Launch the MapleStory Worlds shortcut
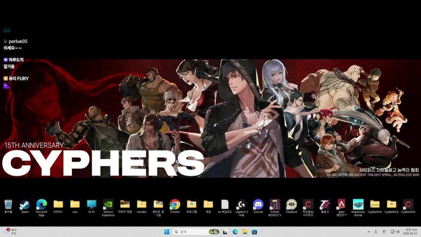The image size is (421, 237). tap(358, 208)
